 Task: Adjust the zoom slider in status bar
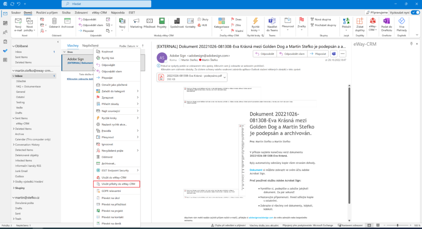tap(398, 225)
